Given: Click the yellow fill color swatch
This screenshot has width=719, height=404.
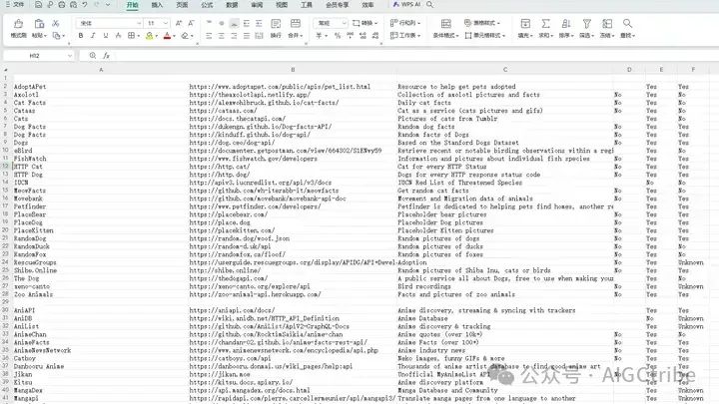Looking at the screenshot, I should click(x=150, y=35).
